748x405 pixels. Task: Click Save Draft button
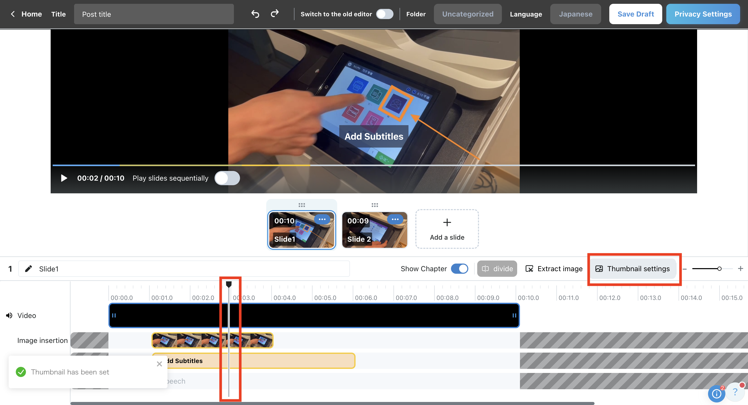pyautogui.click(x=635, y=14)
